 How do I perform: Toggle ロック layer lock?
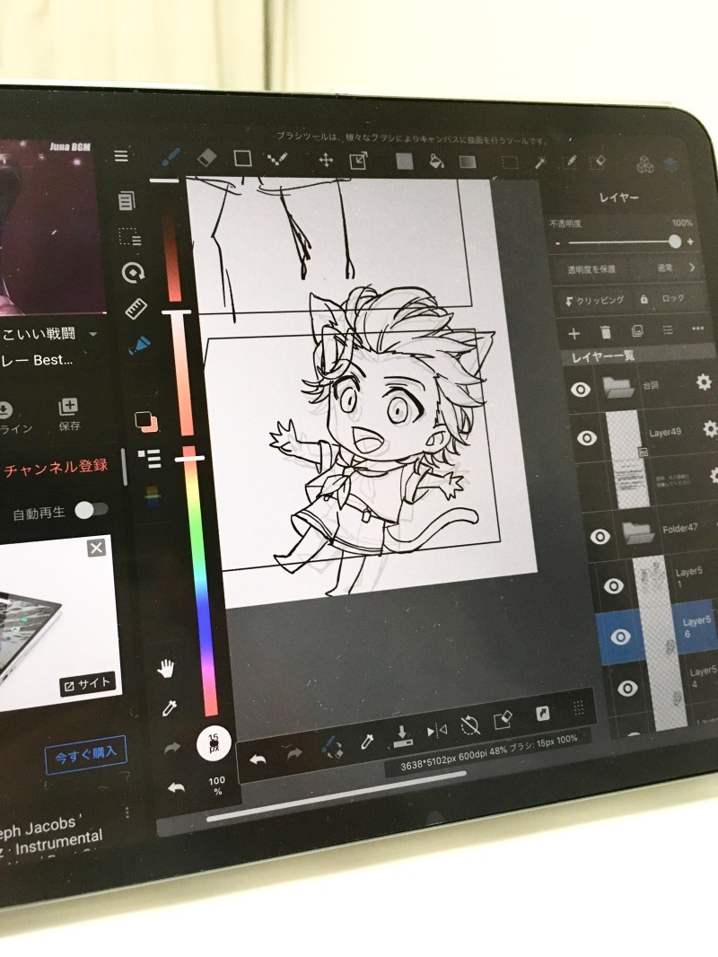(x=663, y=298)
